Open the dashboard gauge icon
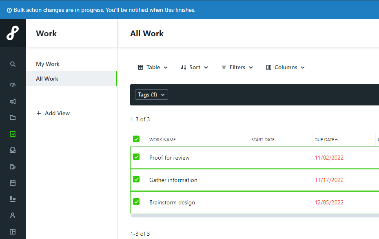The width and height of the screenshot is (379, 239). tap(13, 85)
